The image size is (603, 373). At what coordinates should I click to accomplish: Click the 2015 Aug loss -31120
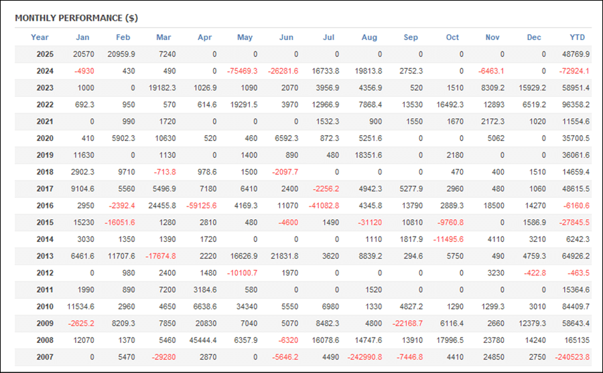tap(370, 223)
